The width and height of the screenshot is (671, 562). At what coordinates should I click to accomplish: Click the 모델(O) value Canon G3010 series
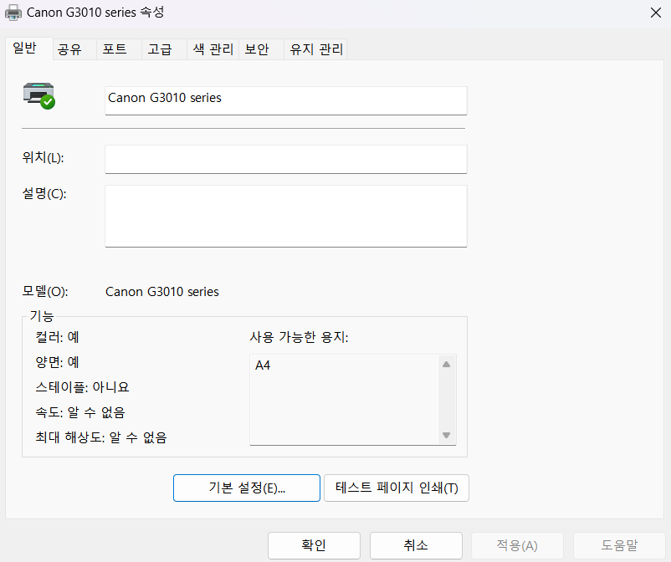[162, 292]
